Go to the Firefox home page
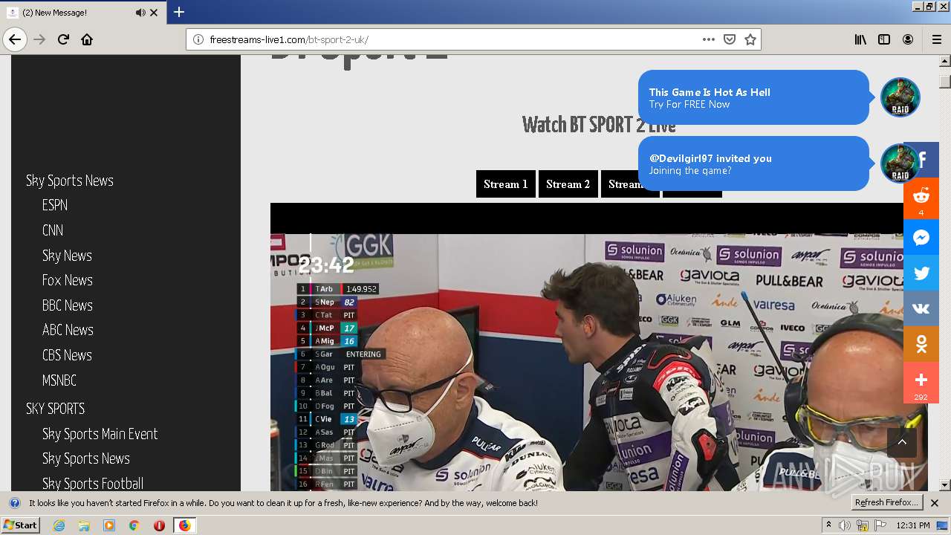Image resolution: width=951 pixels, height=535 pixels. point(87,39)
